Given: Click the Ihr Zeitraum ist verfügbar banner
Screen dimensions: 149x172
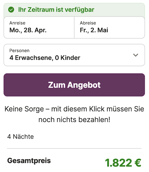Looking at the screenshot, I should click(x=74, y=10).
